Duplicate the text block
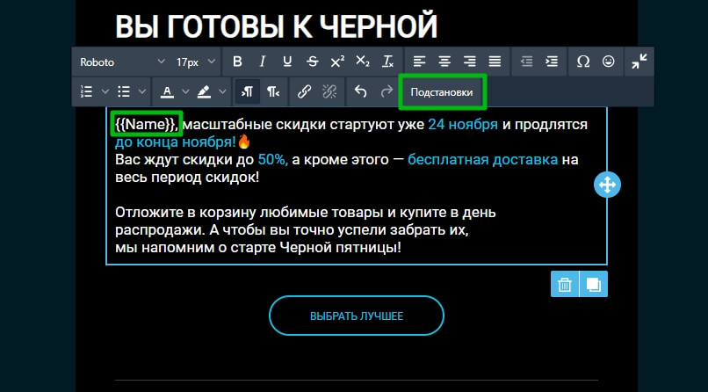This screenshot has height=392, width=708. tap(593, 284)
